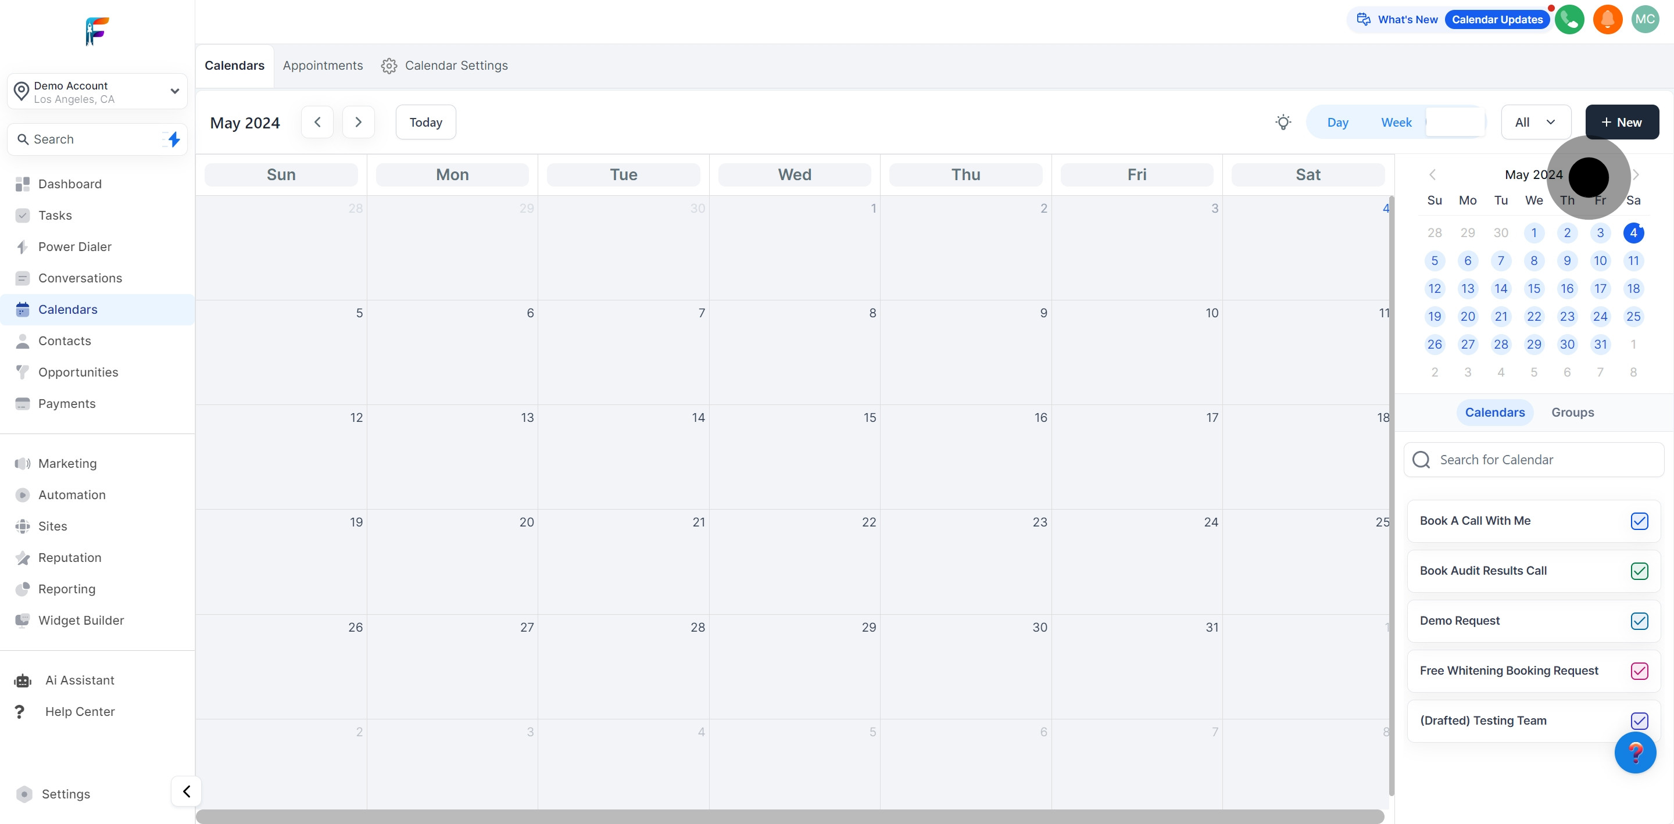The width and height of the screenshot is (1674, 824).
Task: Click the MC user avatar
Action: pos(1646,20)
